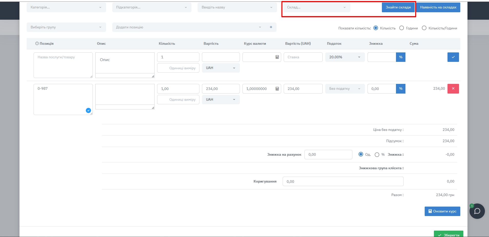The height and width of the screenshot is (237, 489).
Task: Open the Виберіть групу dropdown
Action: pos(66,27)
